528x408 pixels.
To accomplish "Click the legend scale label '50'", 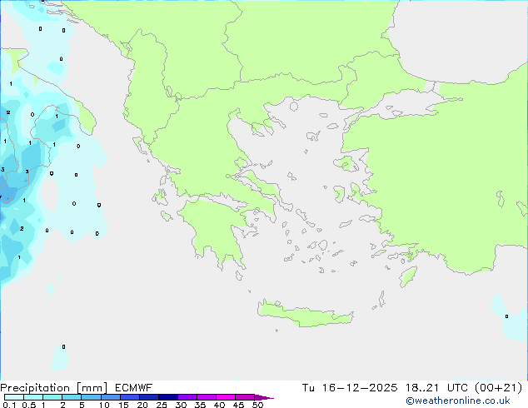I will coord(257,405).
